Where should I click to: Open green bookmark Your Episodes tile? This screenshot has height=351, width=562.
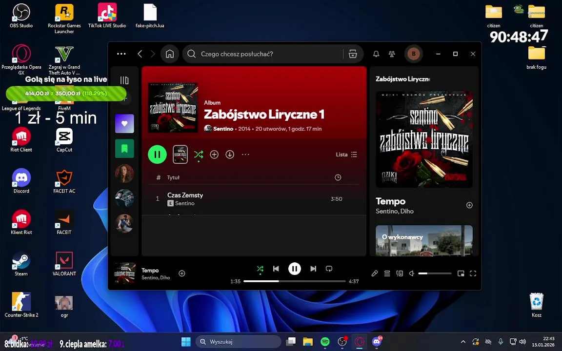pos(124,148)
